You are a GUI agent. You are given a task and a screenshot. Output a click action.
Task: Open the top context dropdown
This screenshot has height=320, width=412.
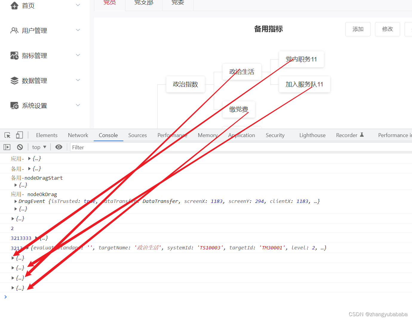click(39, 147)
